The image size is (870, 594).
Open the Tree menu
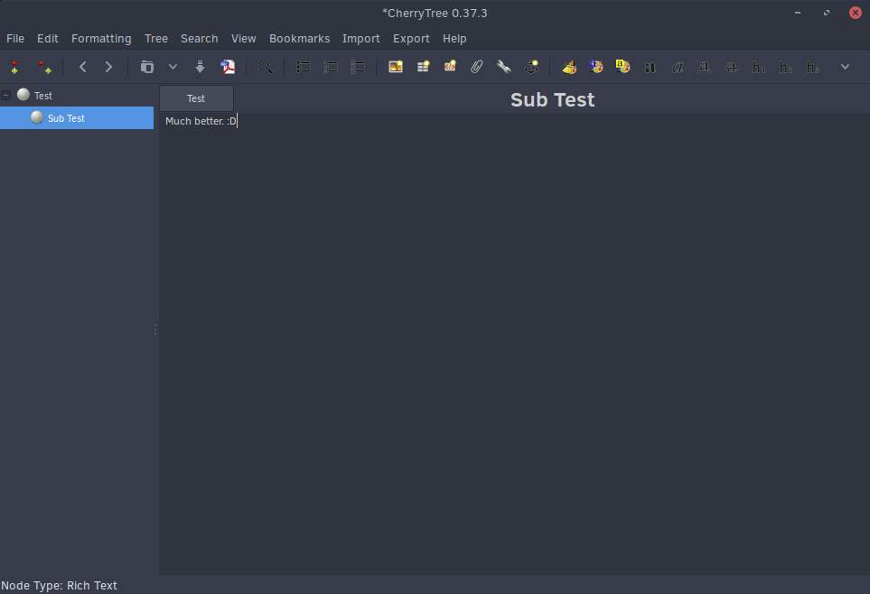156,39
